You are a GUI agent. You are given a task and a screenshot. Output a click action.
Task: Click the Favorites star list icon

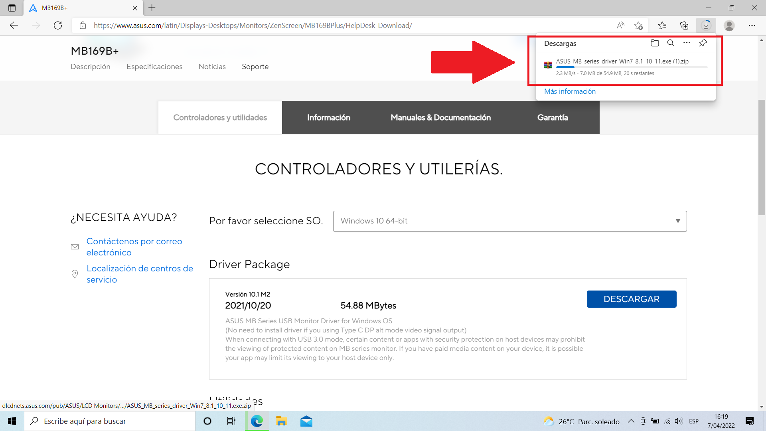pyautogui.click(x=662, y=26)
